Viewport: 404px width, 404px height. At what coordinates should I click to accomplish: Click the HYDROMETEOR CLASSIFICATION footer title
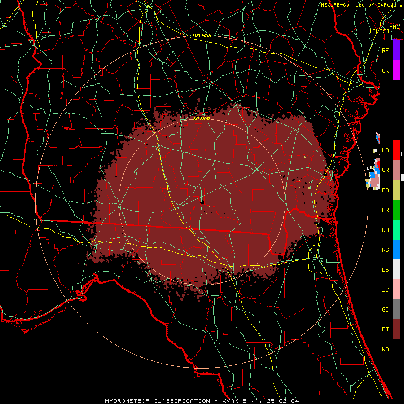pyautogui.click(x=158, y=401)
